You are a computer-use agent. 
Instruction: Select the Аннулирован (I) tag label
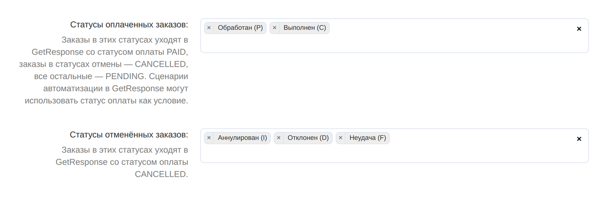242,138
